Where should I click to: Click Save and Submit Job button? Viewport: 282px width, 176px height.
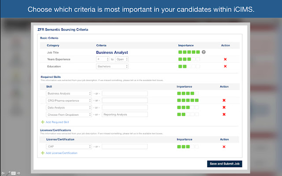click(x=224, y=164)
